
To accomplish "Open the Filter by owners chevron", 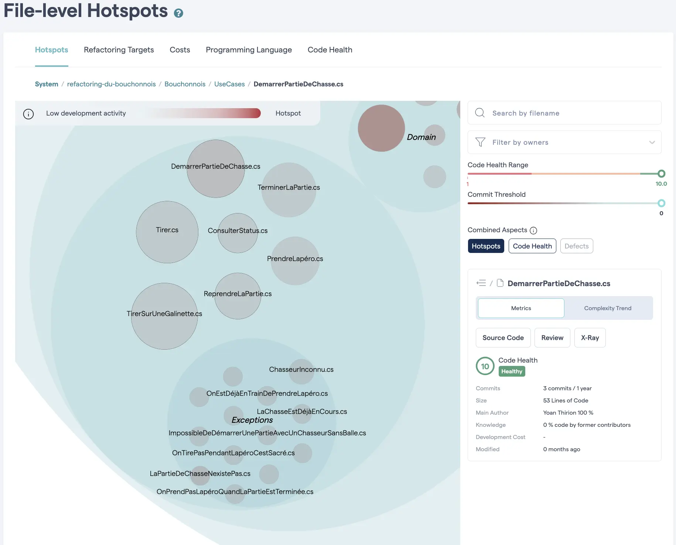I will [x=652, y=142].
